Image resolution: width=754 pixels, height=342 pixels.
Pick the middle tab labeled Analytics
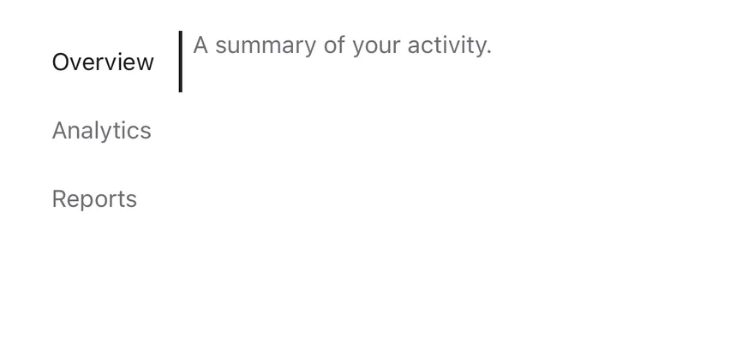(101, 131)
